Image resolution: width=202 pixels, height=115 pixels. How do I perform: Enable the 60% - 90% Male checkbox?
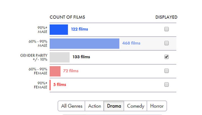pos(166,43)
